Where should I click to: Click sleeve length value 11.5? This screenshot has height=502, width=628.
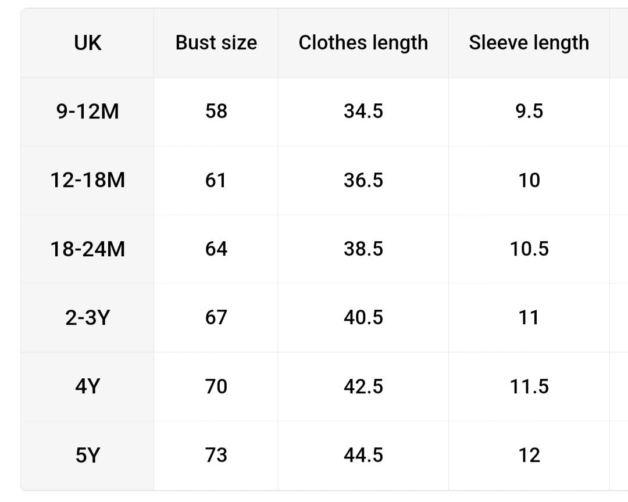(x=529, y=386)
